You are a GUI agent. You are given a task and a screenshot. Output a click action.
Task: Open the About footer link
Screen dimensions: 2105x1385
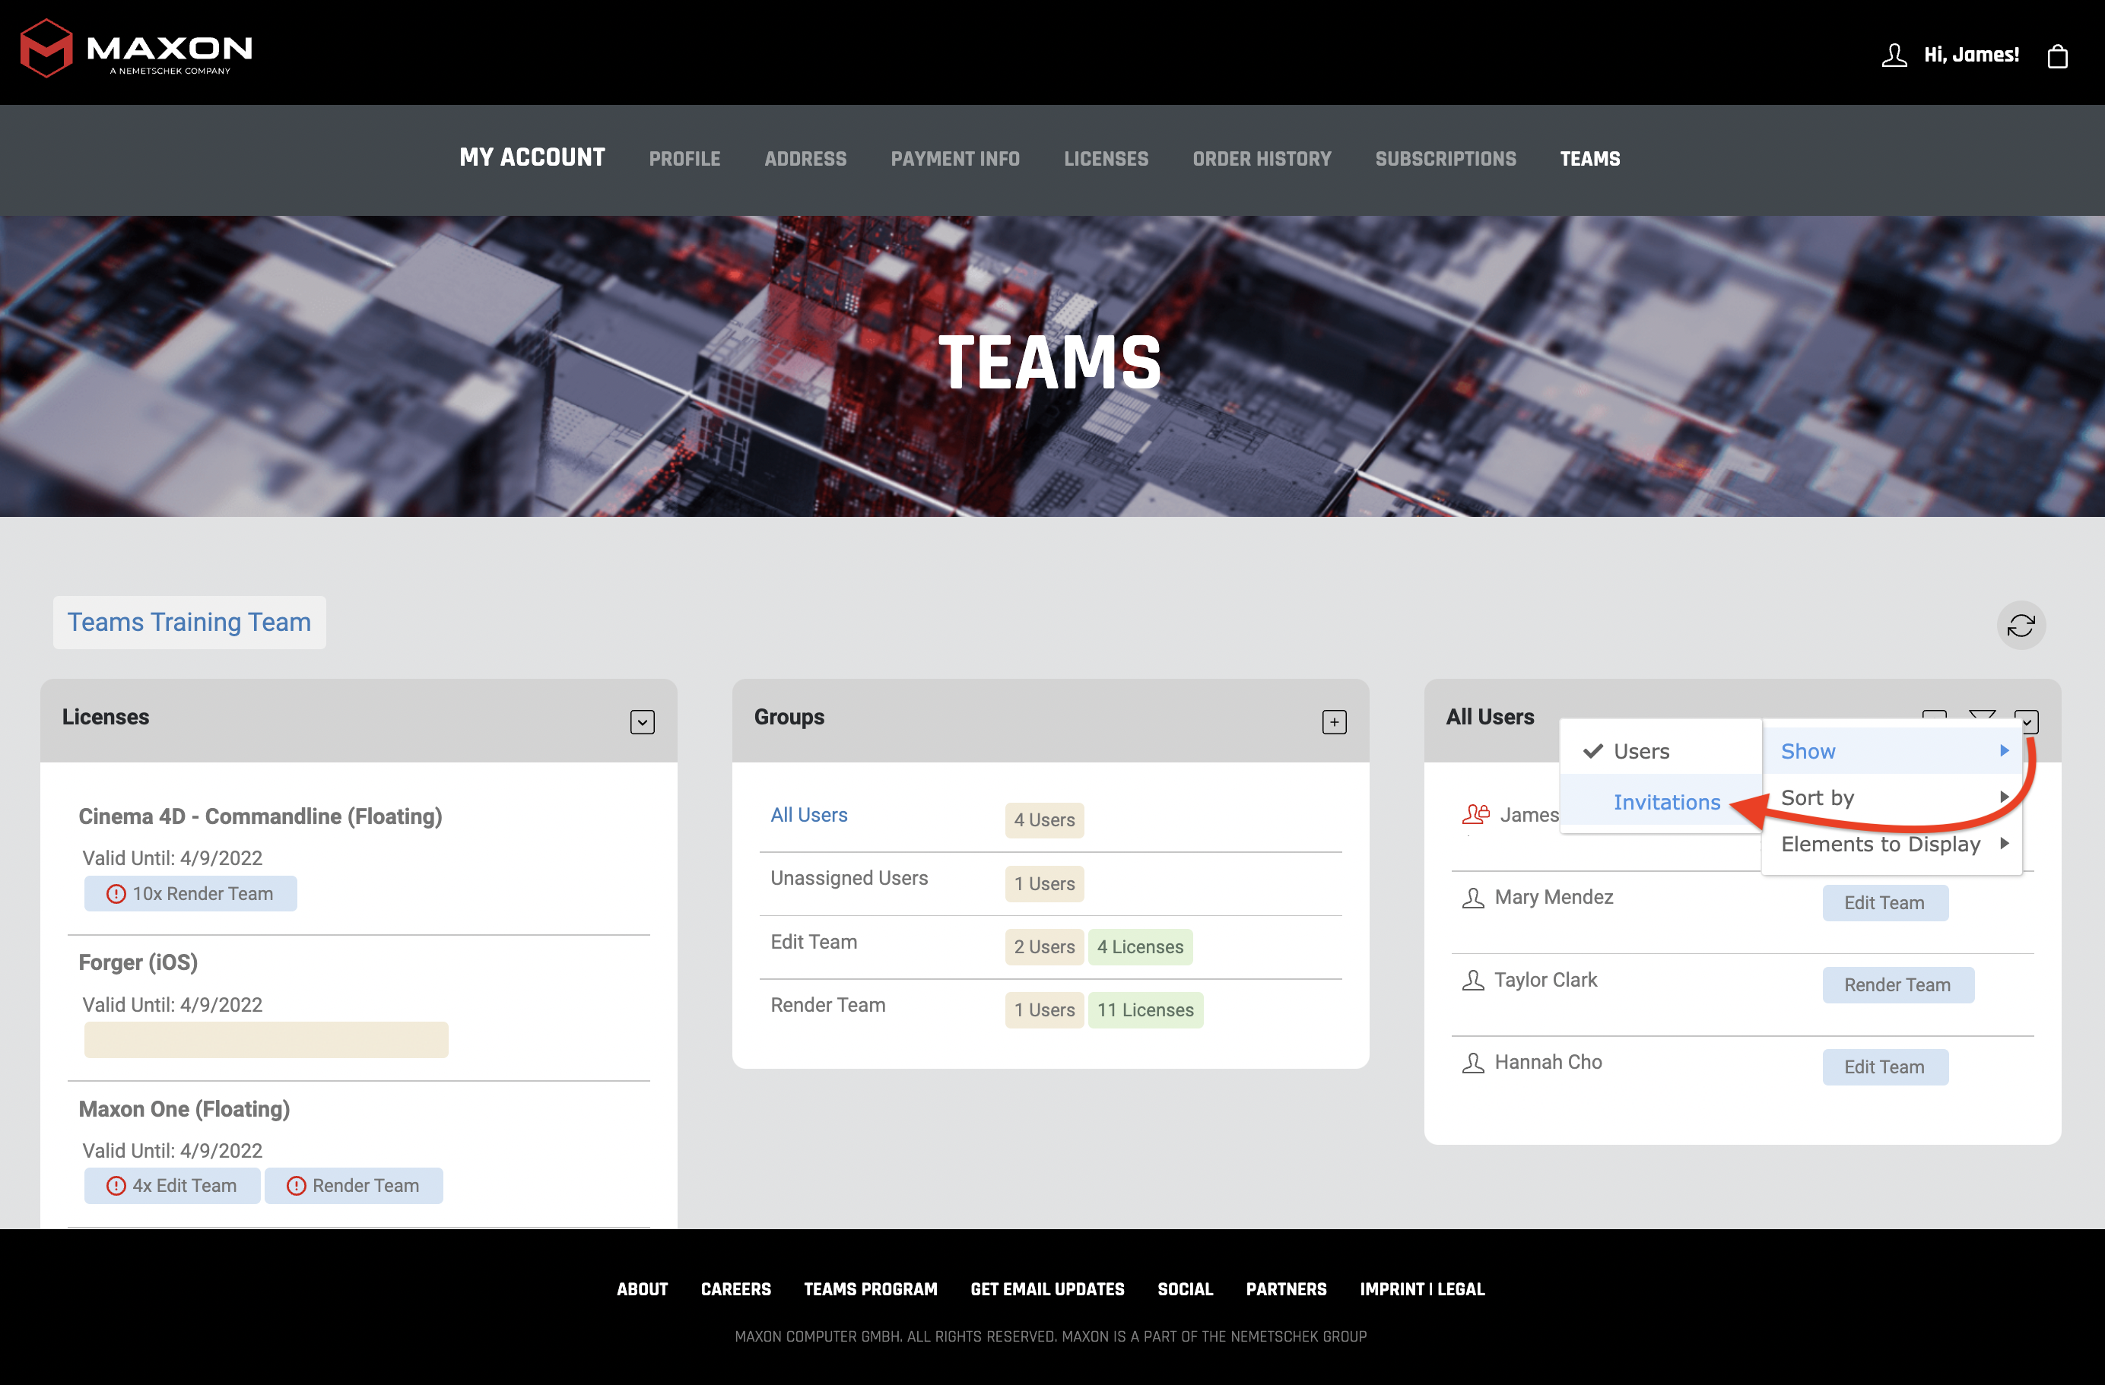click(x=642, y=1289)
